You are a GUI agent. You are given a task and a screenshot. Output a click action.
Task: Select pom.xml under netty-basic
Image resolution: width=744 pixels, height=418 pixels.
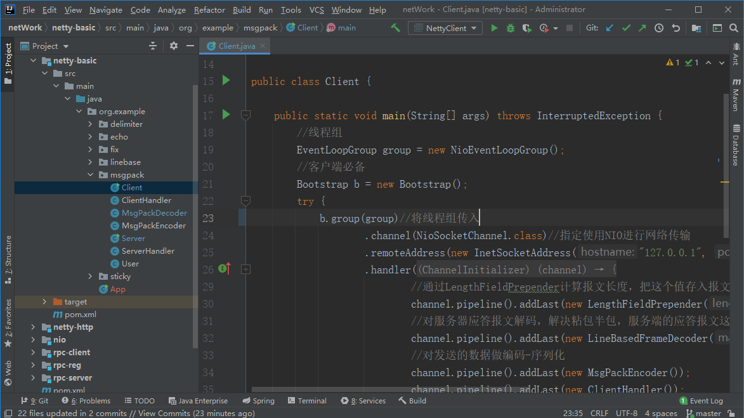(x=80, y=314)
